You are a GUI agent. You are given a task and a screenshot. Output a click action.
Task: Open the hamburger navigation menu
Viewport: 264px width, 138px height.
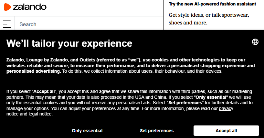click(x=7, y=24)
